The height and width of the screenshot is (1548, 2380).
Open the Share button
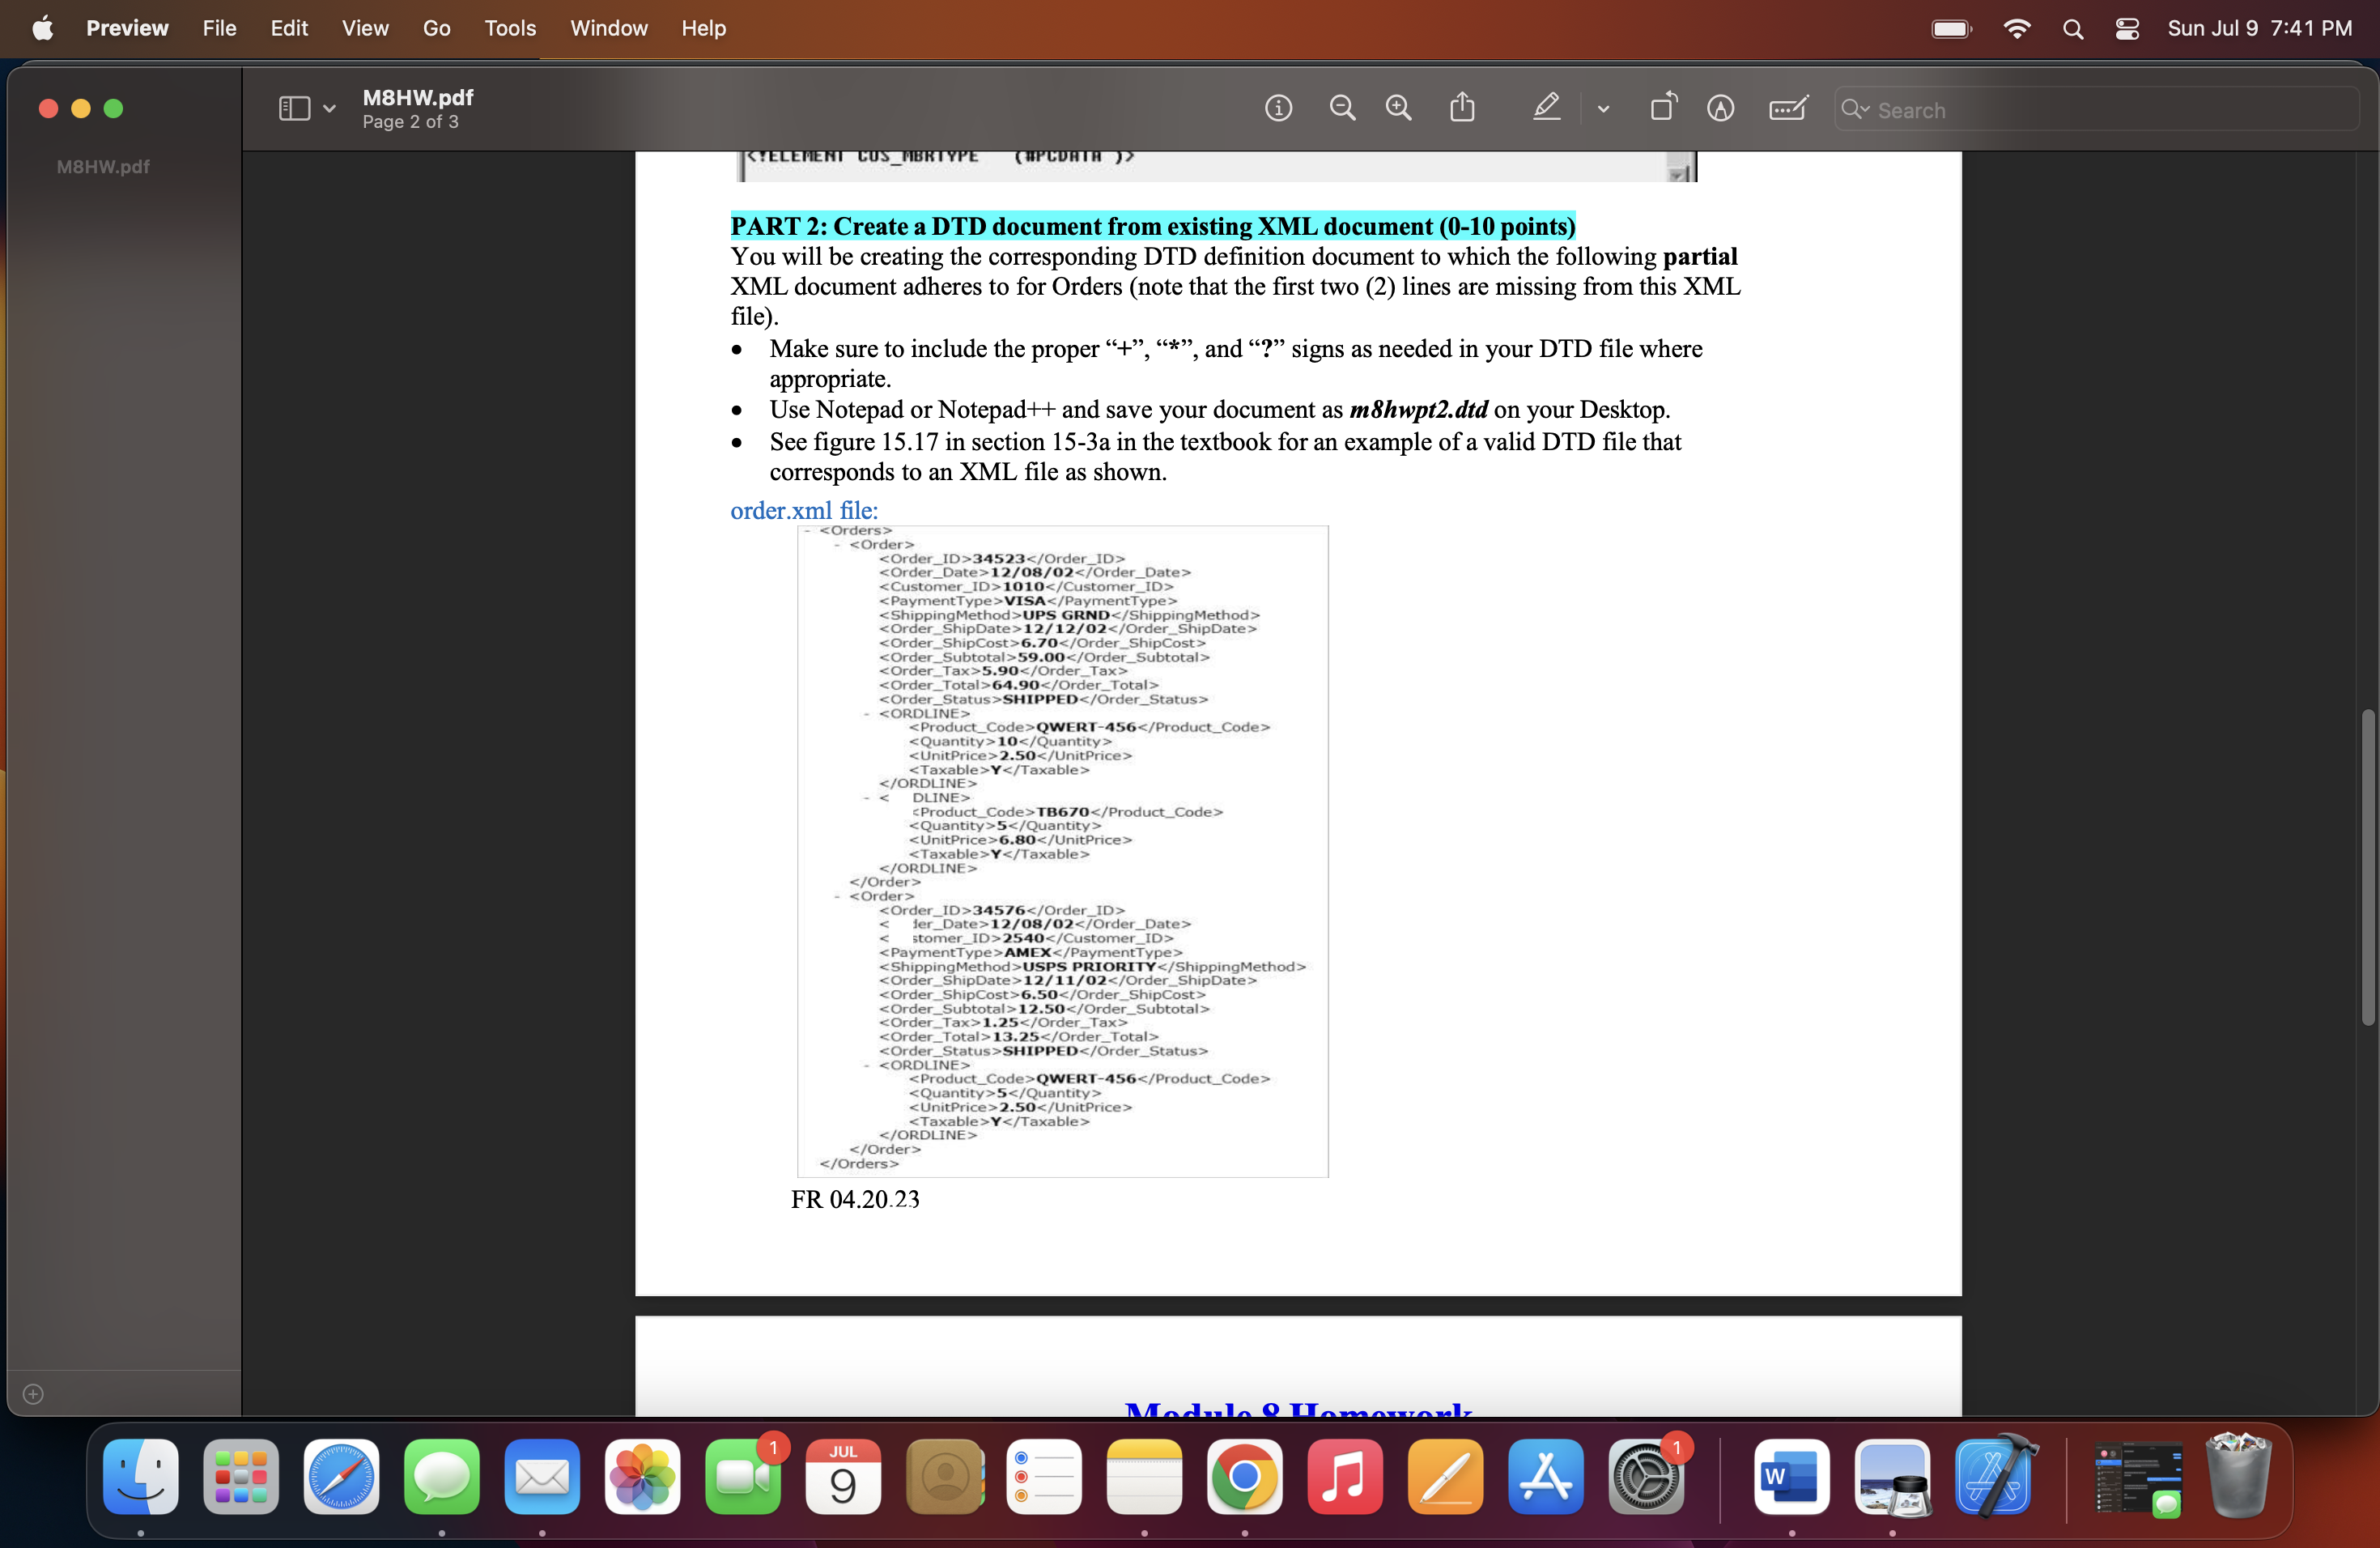click(1462, 108)
